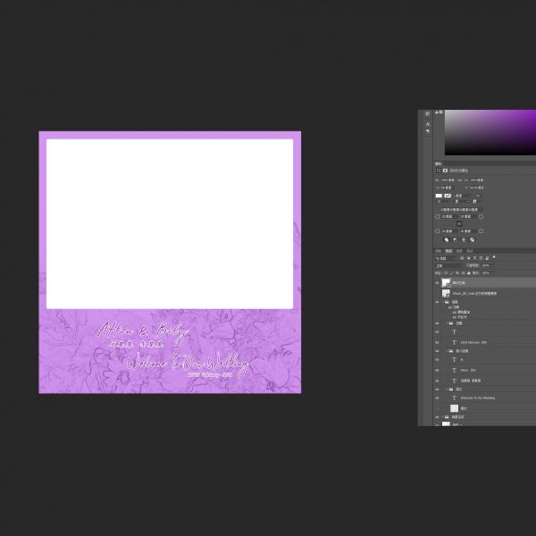Click the top icon in the collapsed panel strip
This screenshot has width=536, height=536.
[427, 113]
